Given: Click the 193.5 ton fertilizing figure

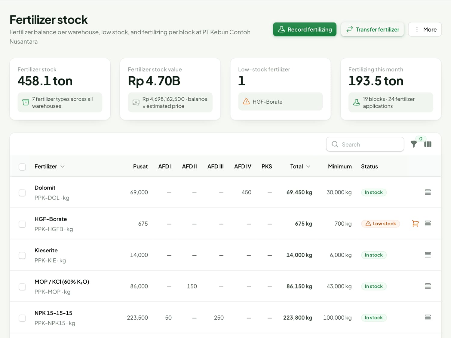Looking at the screenshot, I should (x=376, y=81).
